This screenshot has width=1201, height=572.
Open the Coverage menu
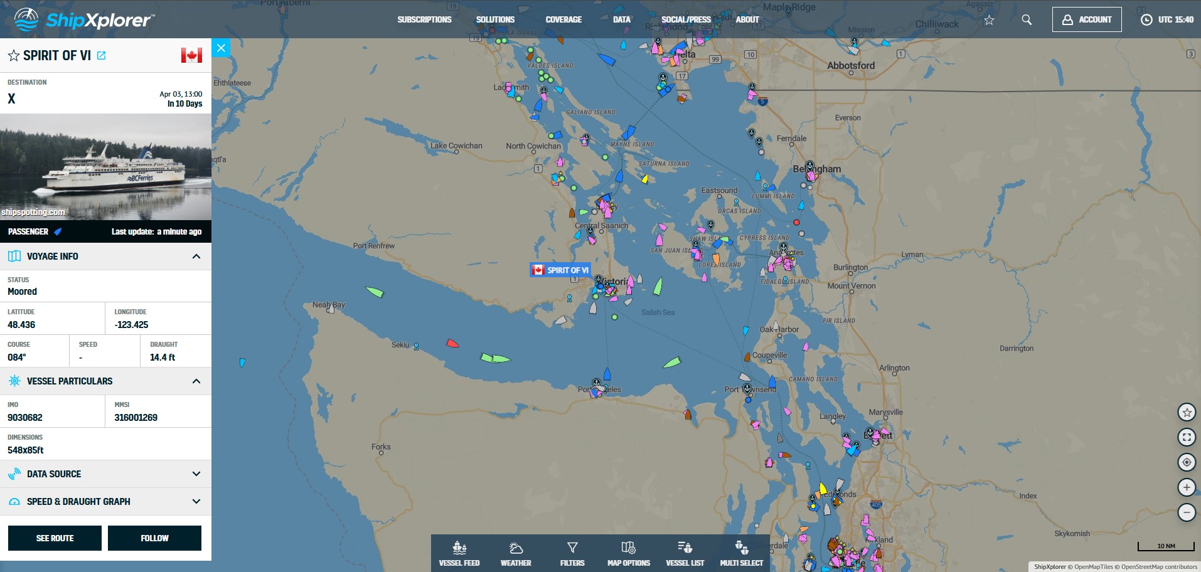click(x=563, y=19)
